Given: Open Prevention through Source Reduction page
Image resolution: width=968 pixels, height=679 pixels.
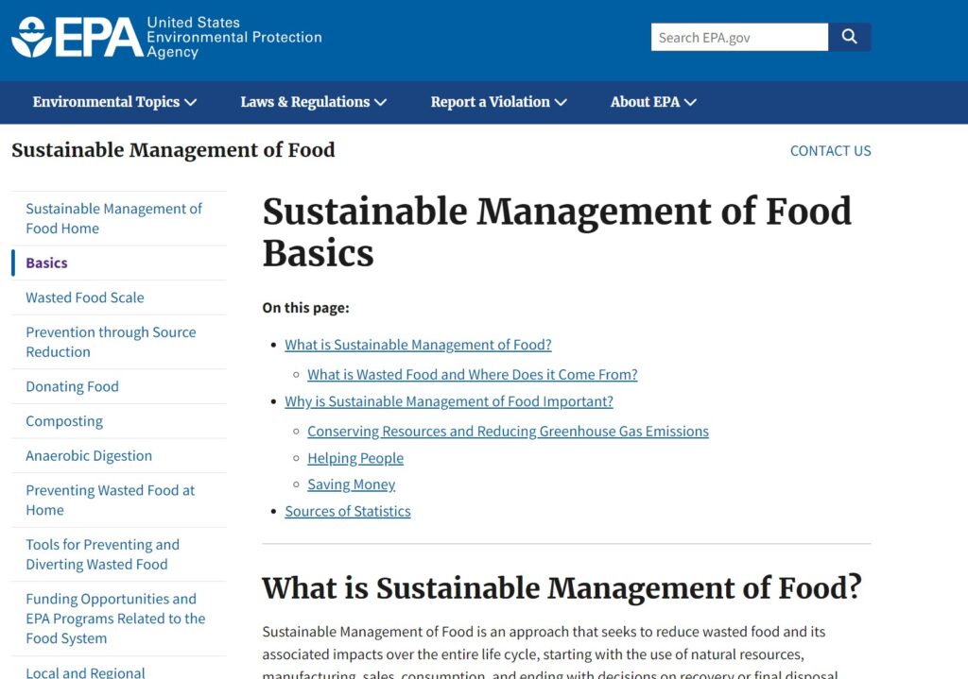Looking at the screenshot, I should (111, 342).
